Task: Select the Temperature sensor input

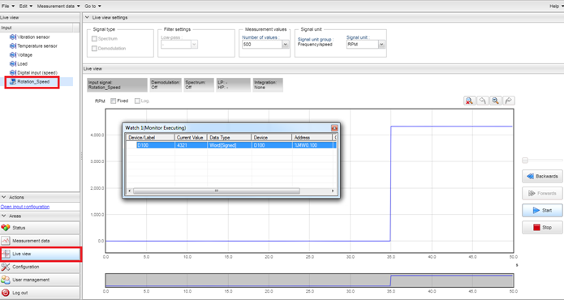Action: click(x=33, y=46)
